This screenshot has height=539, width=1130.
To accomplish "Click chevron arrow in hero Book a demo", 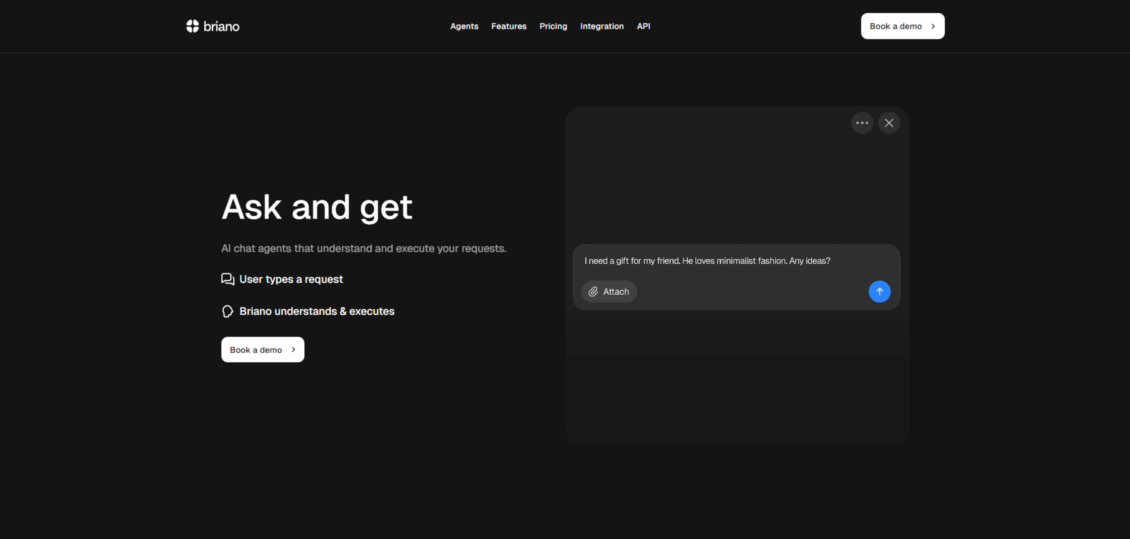I will pos(293,350).
